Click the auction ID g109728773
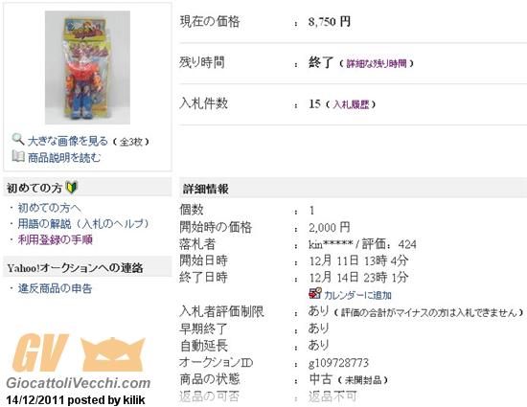The image size is (527, 407). coord(338,363)
